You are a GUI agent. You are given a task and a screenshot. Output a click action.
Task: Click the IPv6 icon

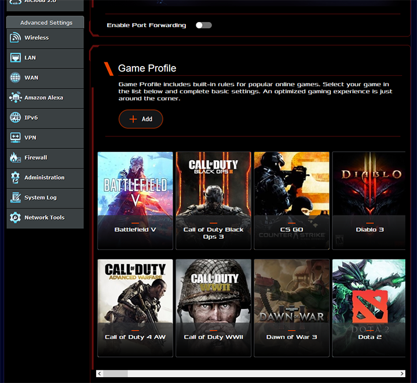click(15, 118)
